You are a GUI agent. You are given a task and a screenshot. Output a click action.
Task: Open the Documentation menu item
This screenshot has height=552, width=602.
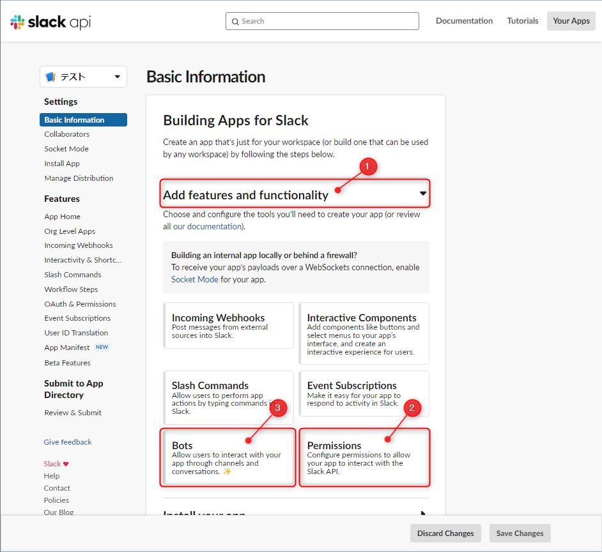[464, 20]
